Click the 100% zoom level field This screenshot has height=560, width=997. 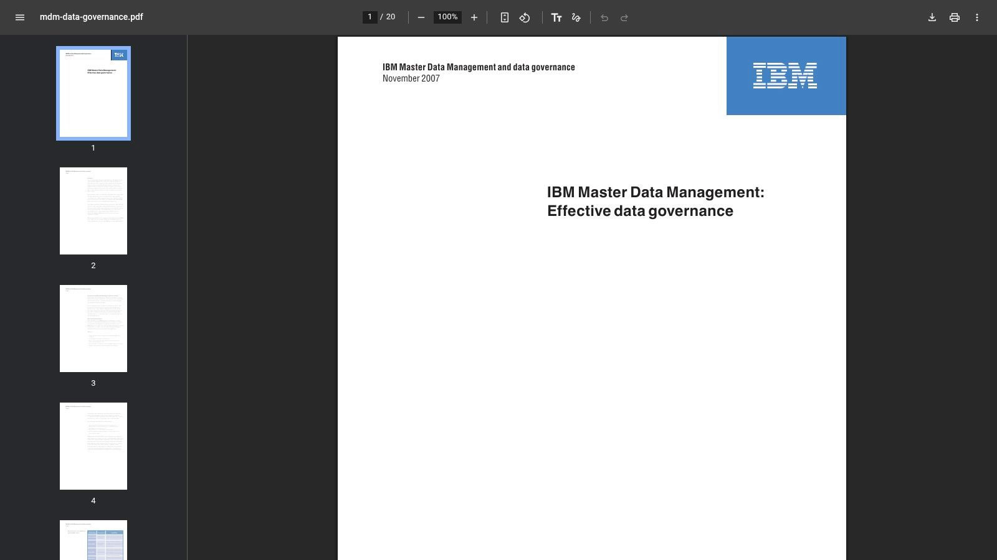point(447,17)
